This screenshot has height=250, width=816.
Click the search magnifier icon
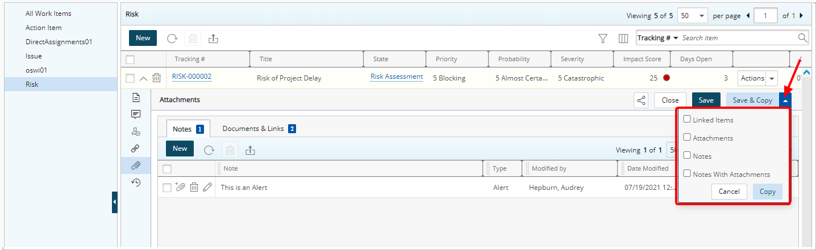pos(802,38)
